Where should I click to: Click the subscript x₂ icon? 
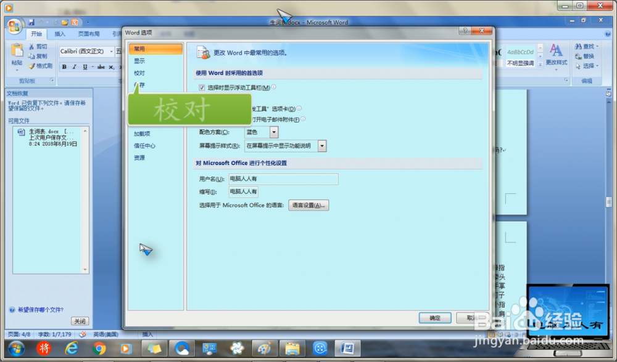111,67
